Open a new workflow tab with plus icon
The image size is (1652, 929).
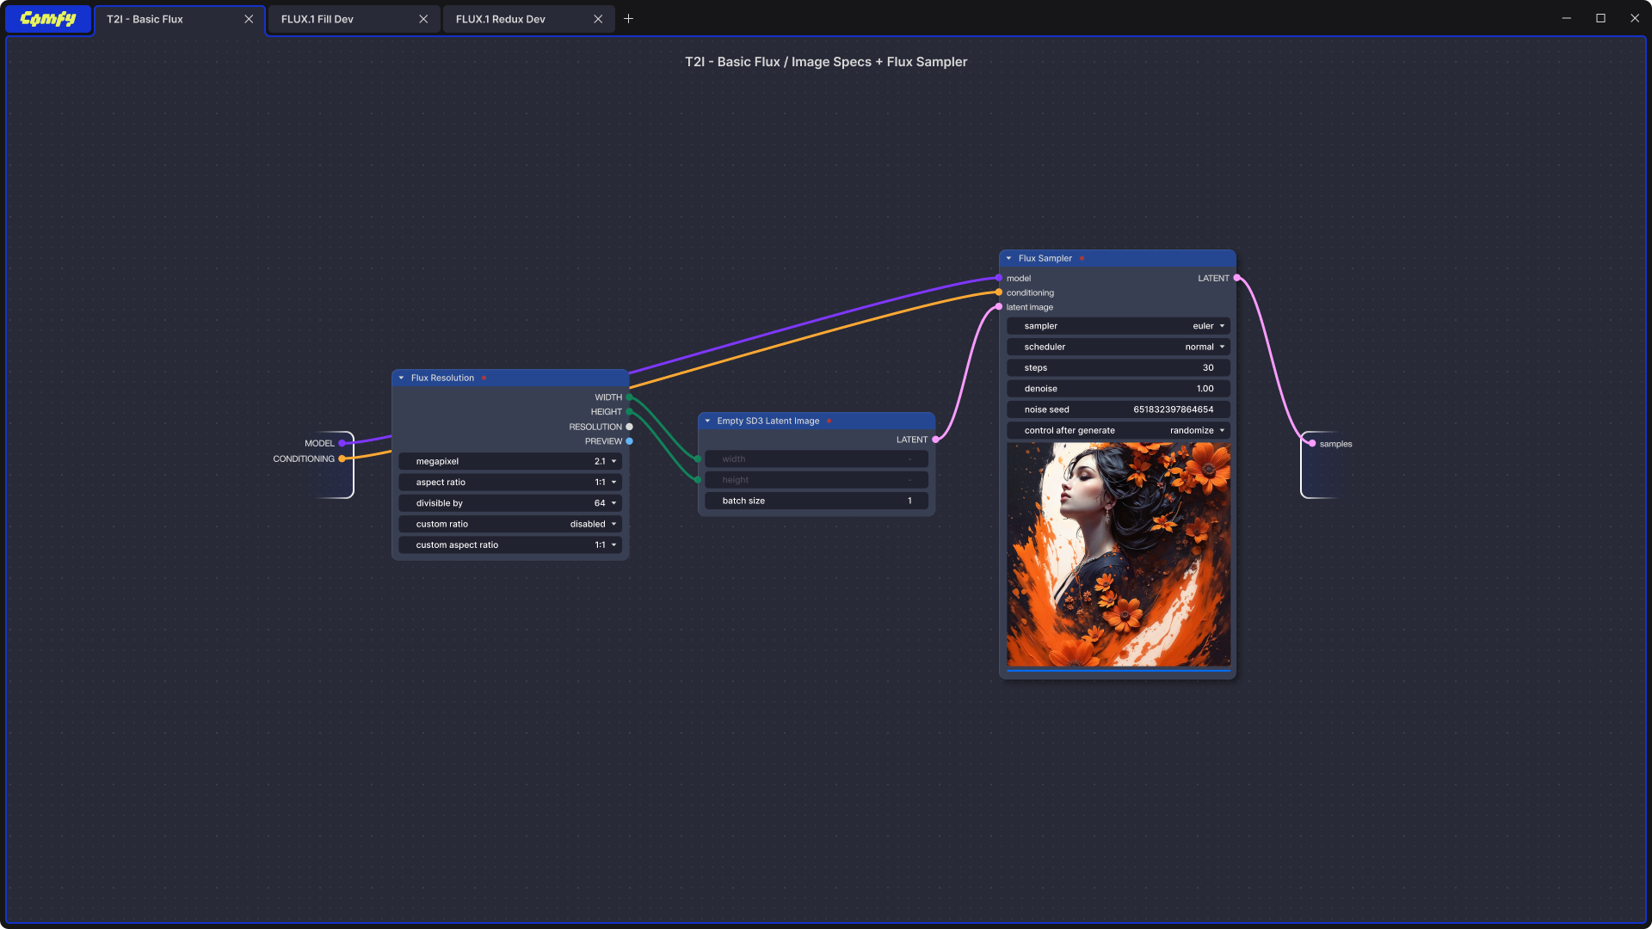[628, 19]
